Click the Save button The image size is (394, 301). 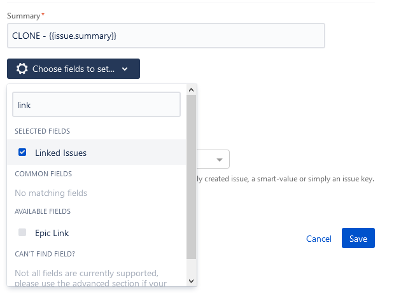pos(358,239)
